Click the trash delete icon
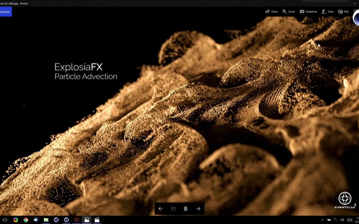359x224 pixels. pyautogui.click(x=185, y=209)
